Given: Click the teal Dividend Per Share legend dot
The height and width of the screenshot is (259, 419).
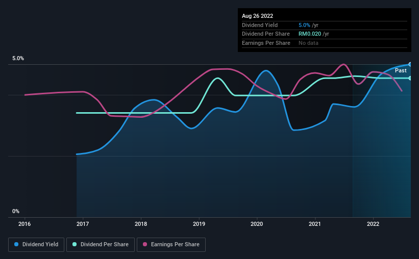Looking at the screenshot, I should tap(75, 244).
